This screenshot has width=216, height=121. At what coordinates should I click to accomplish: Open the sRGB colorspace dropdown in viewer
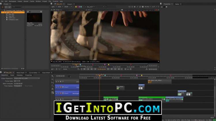pyautogui.click(x=68, y=7)
